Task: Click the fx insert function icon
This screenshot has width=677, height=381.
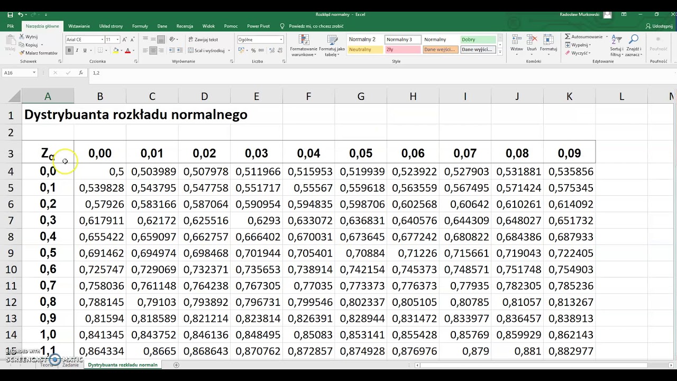Action: click(x=80, y=72)
